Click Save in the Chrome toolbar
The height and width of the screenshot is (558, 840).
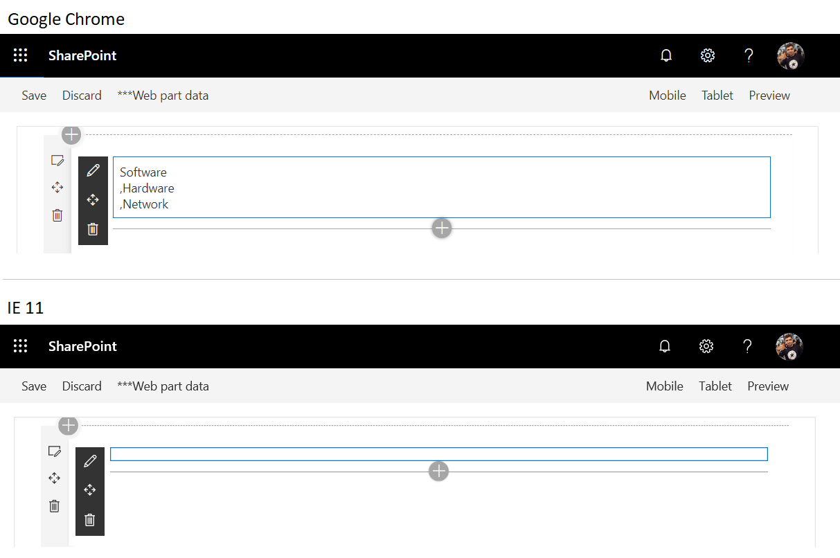point(34,96)
